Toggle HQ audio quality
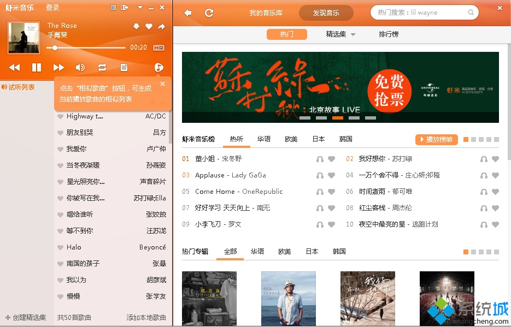Screen dimensions: 511x327 coord(158,48)
